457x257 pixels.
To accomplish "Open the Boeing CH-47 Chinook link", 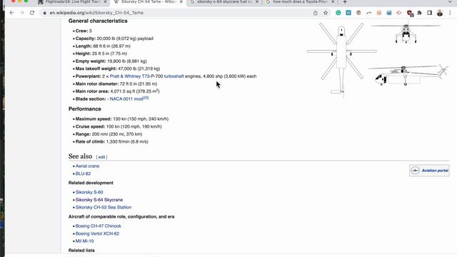I will (x=99, y=226).
